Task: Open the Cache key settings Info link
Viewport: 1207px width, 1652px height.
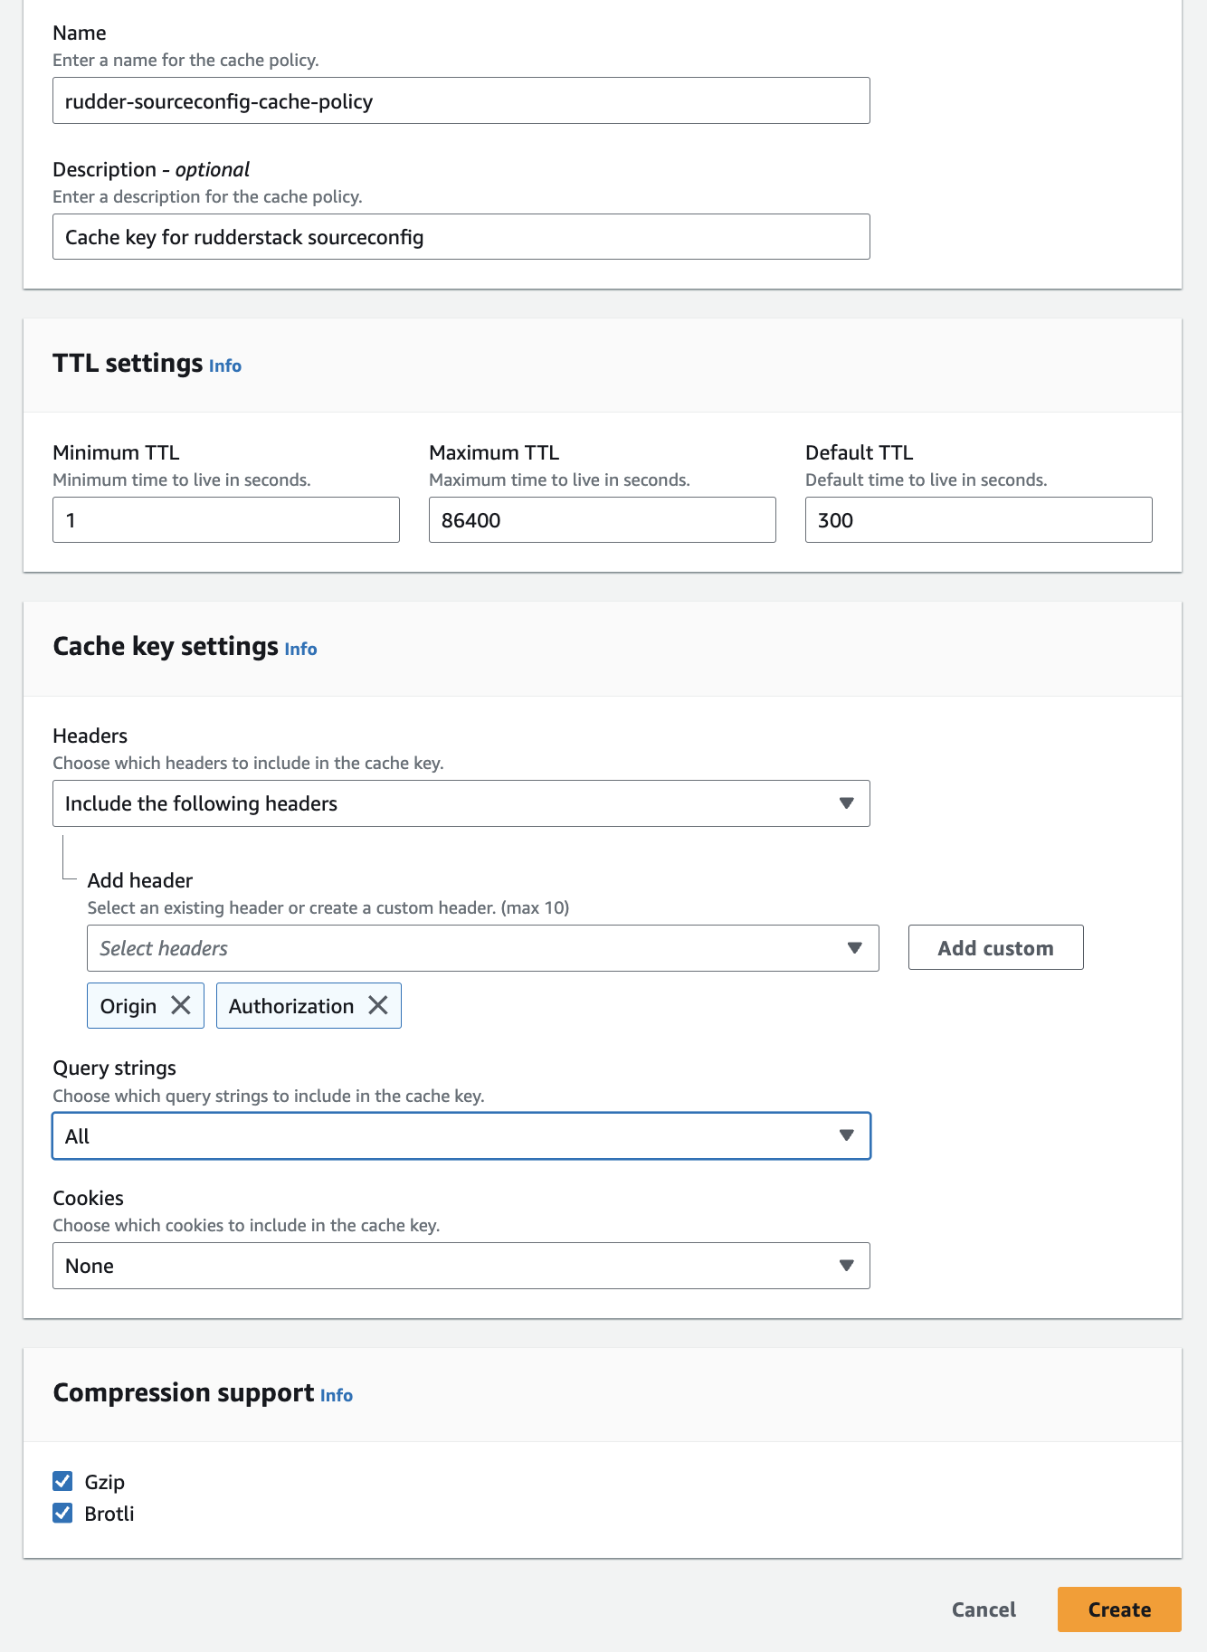Action: [x=300, y=649]
